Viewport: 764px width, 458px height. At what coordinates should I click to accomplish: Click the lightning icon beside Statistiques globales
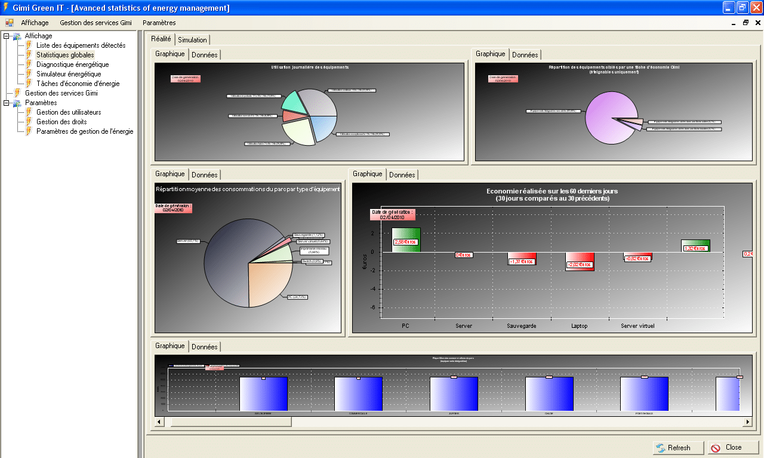pyautogui.click(x=29, y=55)
